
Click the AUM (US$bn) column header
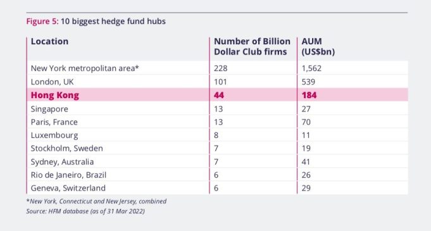318,46
